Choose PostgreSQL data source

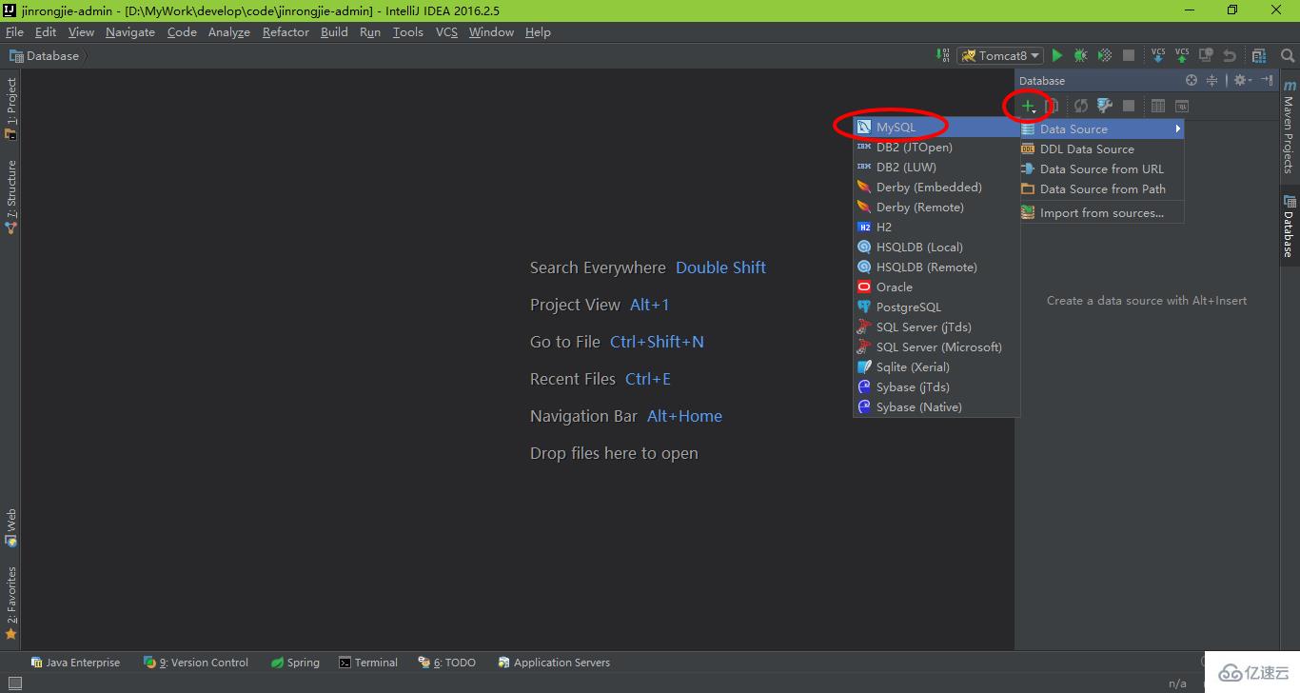pos(936,307)
